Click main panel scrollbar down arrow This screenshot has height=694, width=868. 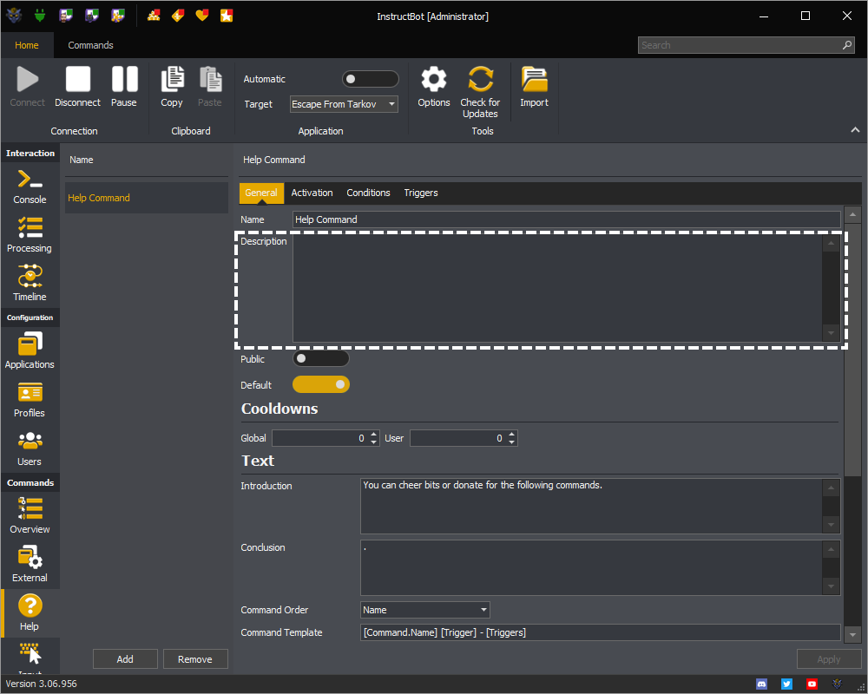coord(852,635)
